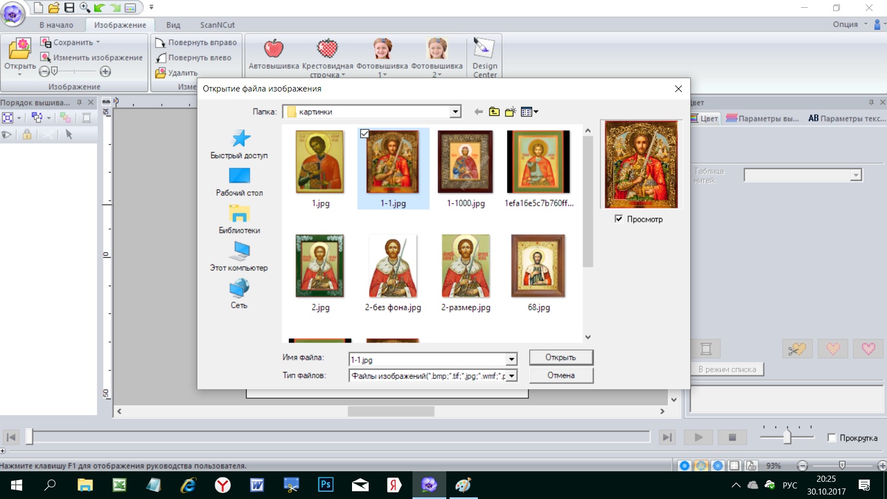Click the Auto Punch (Автовышивка) apple icon

(x=273, y=49)
